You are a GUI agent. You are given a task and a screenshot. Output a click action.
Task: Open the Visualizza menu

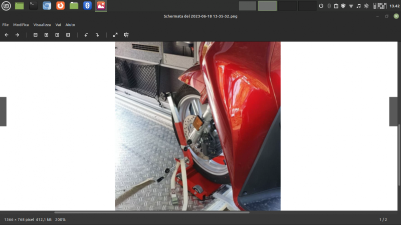(x=42, y=24)
